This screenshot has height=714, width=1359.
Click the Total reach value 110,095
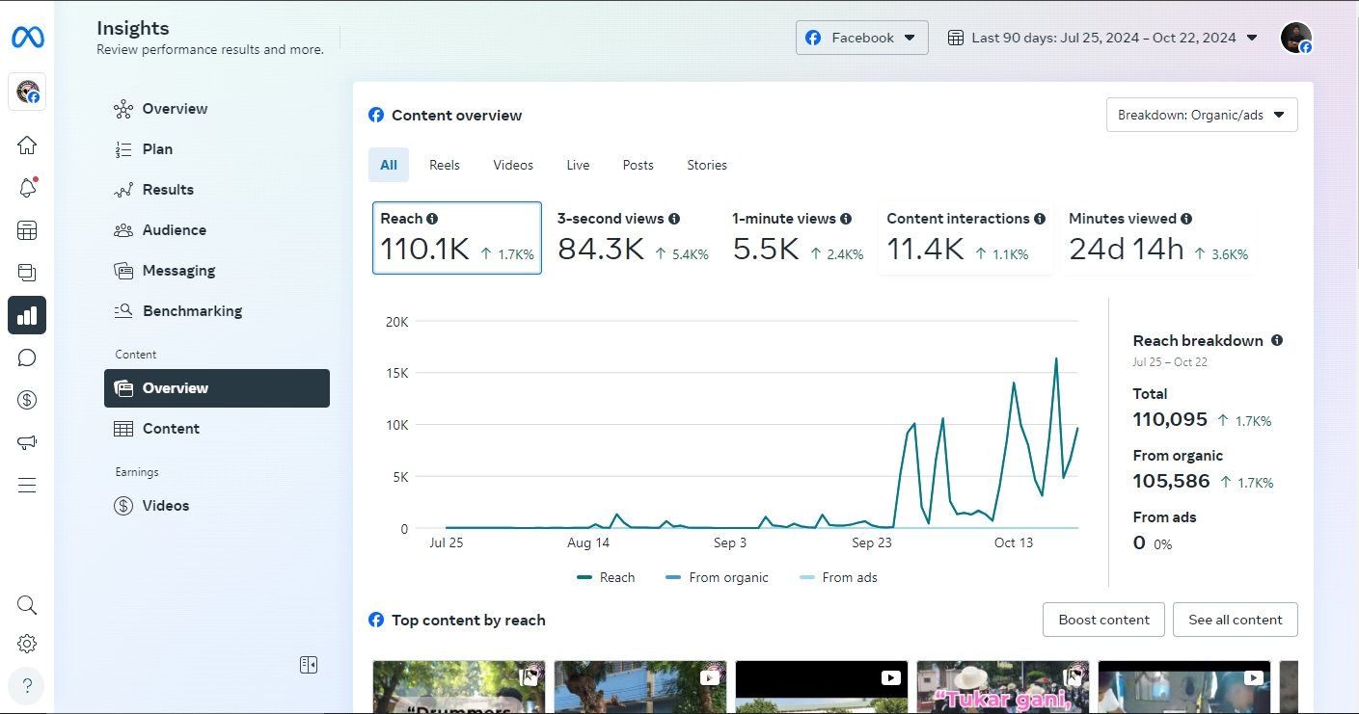tap(1170, 419)
